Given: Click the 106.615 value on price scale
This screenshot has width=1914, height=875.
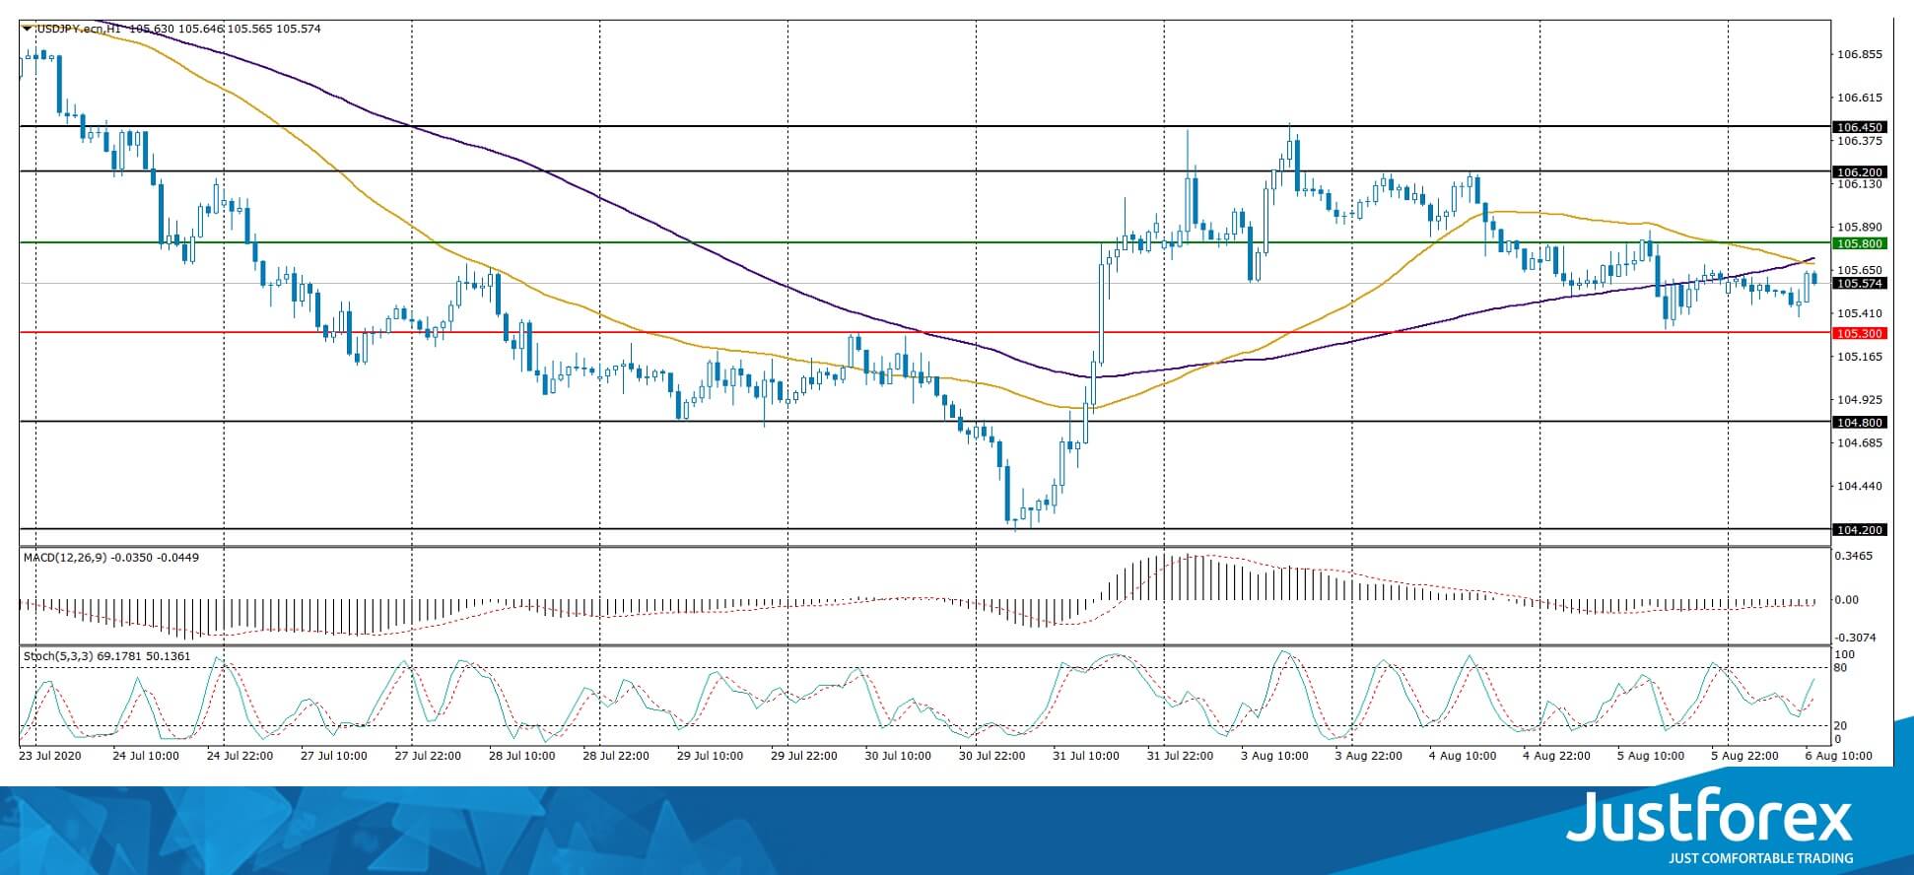Looking at the screenshot, I should tap(1861, 98).
